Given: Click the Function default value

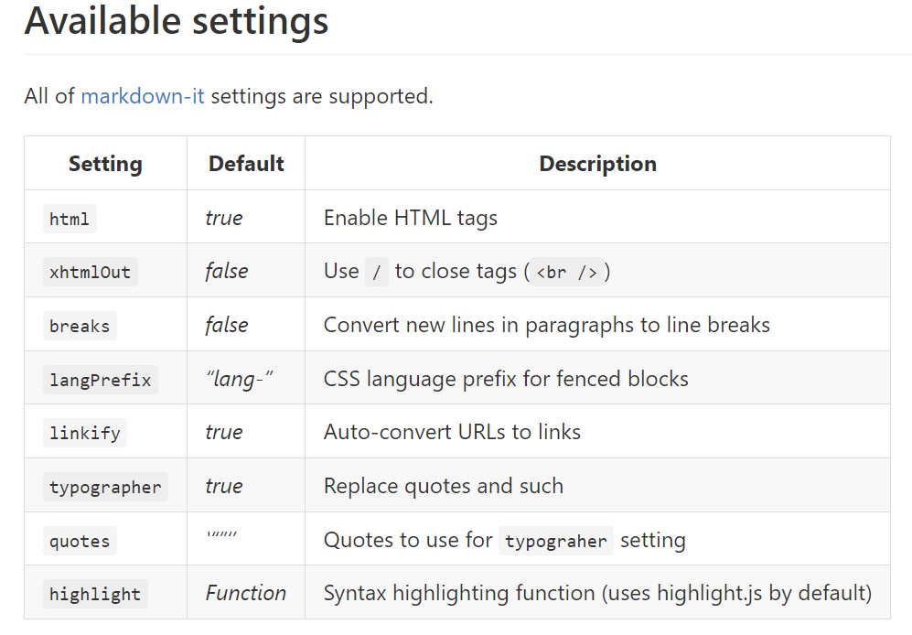Looking at the screenshot, I should 246,593.
